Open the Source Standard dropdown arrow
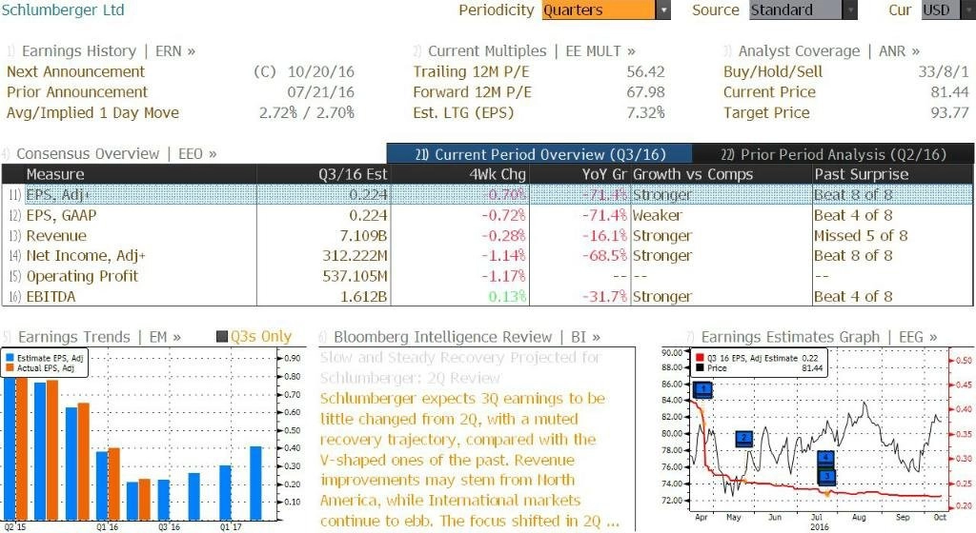 click(850, 10)
